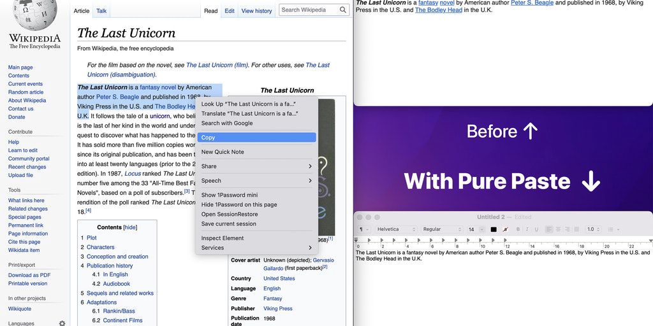The height and width of the screenshot is (326, 653).
Task: Open the font size 14 combo box
Action: [x=476, y=229]
